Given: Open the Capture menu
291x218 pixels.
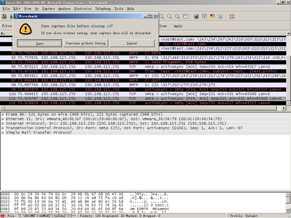Looking at the screenshot, I should [x=48, y=9].
